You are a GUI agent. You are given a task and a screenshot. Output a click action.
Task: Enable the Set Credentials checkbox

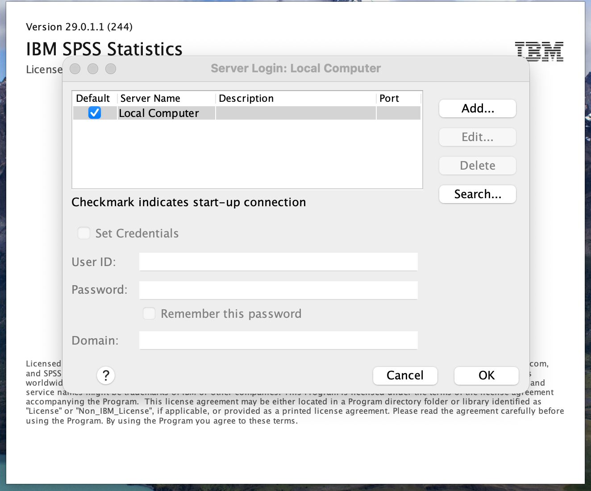(x=84, y=233)
